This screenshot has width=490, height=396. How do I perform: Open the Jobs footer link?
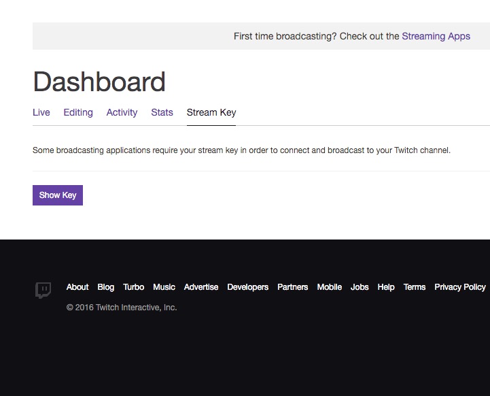(x=360, y=287)
